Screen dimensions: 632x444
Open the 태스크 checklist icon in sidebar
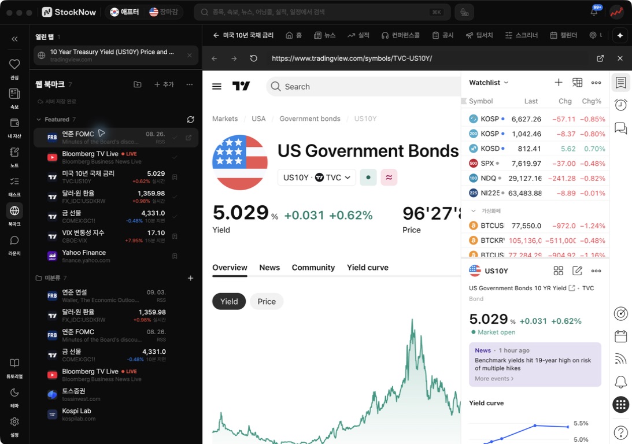14,182
